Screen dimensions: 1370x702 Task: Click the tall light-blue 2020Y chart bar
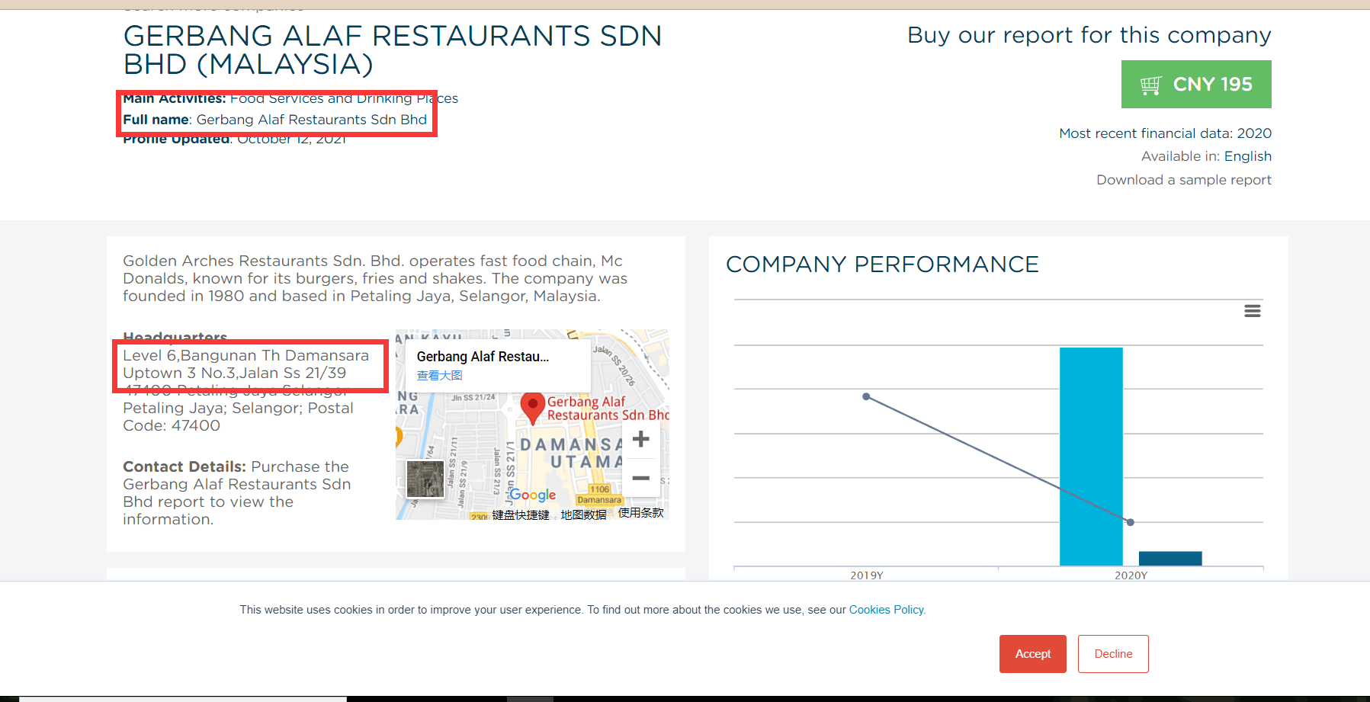tap(1091, 457)
